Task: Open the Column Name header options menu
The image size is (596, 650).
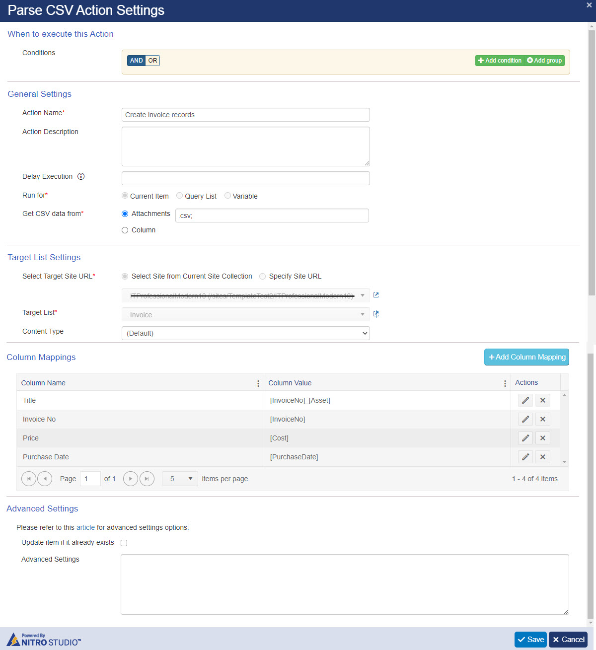Action: [258, 383]
